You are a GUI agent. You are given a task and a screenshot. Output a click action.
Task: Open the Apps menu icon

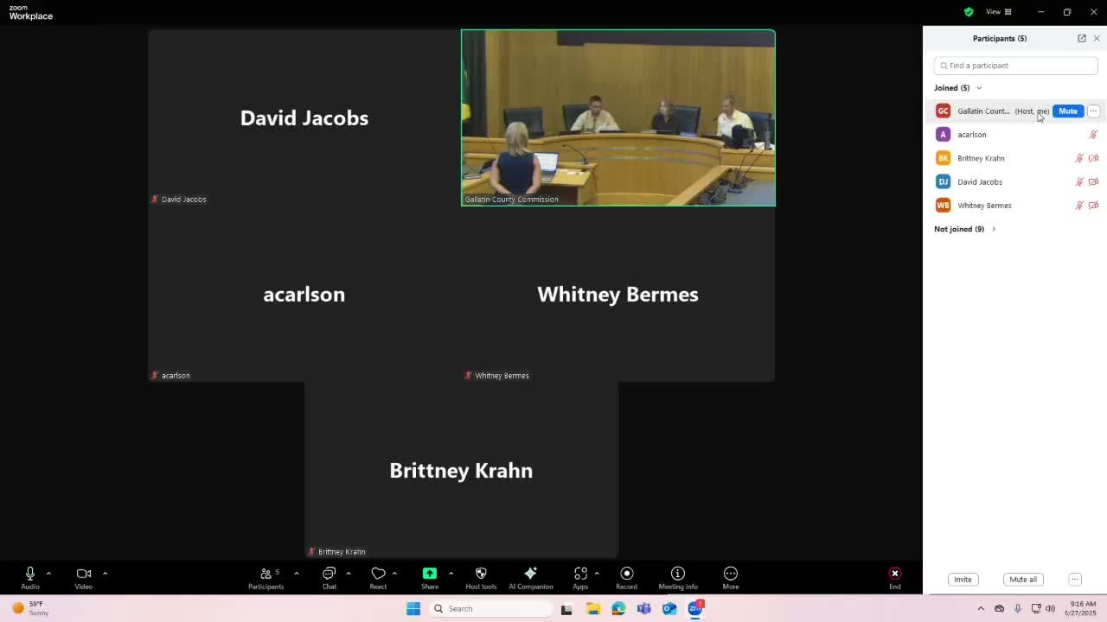[580, 577]
